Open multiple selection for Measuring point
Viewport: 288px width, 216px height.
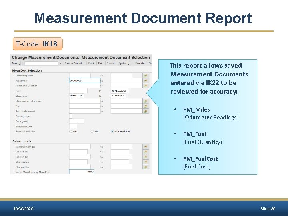(x=146, y=76)
